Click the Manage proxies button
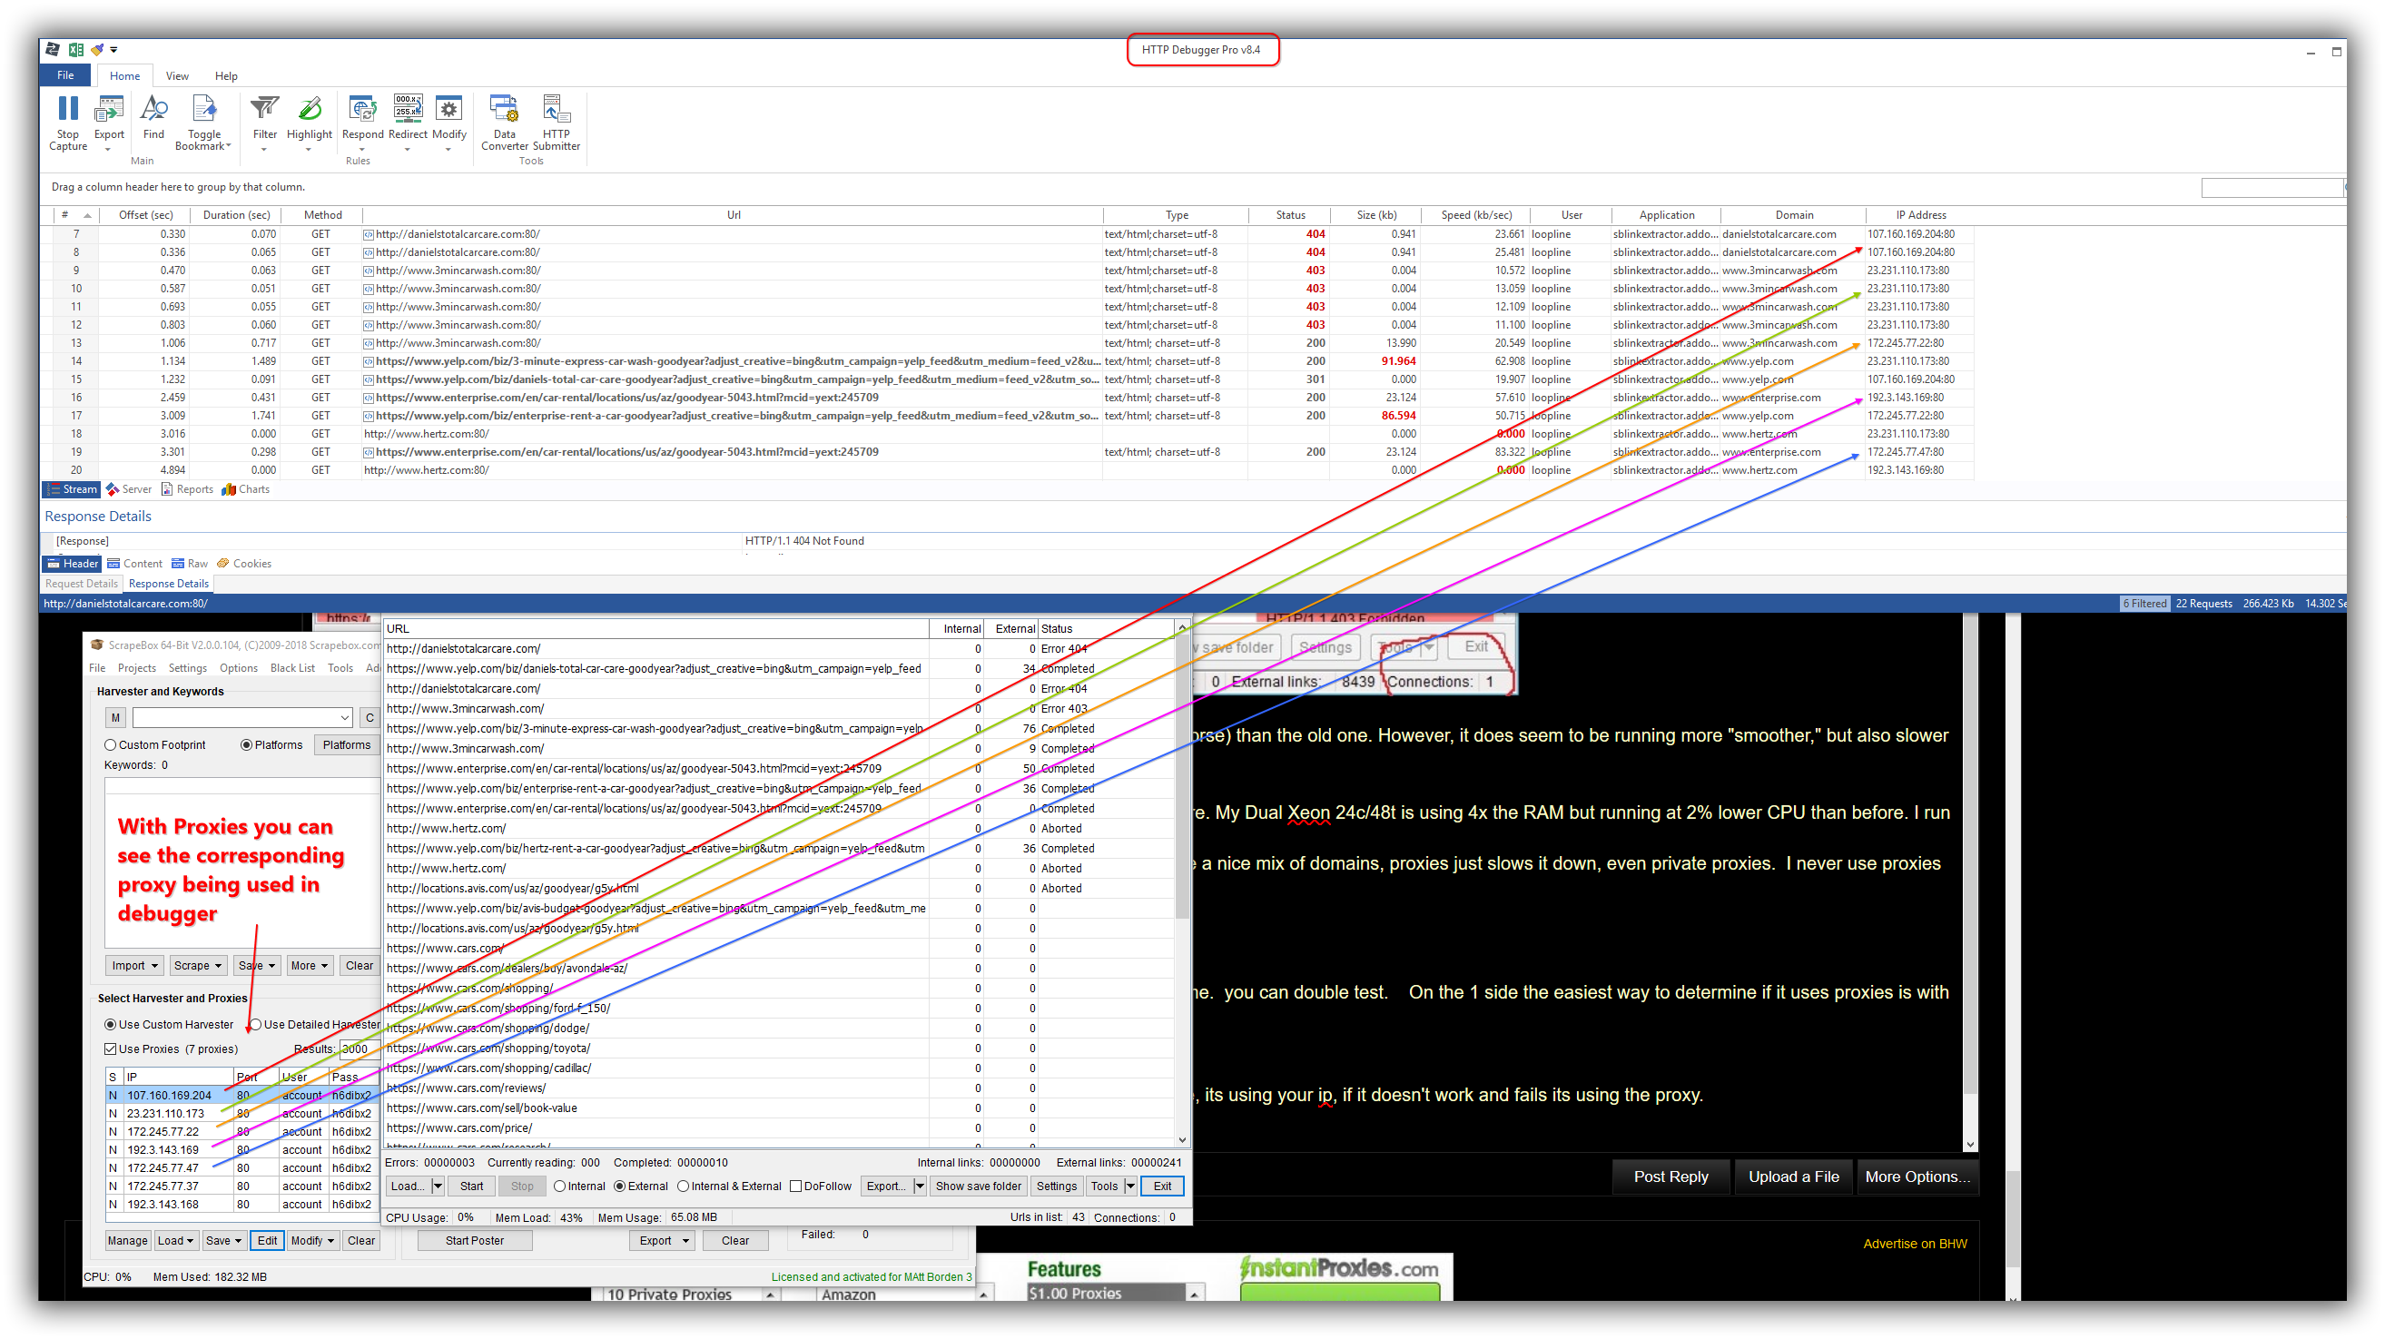Image resolution: width=2385 pixels, height=1339 pixels. click(x=128, y=1242)
